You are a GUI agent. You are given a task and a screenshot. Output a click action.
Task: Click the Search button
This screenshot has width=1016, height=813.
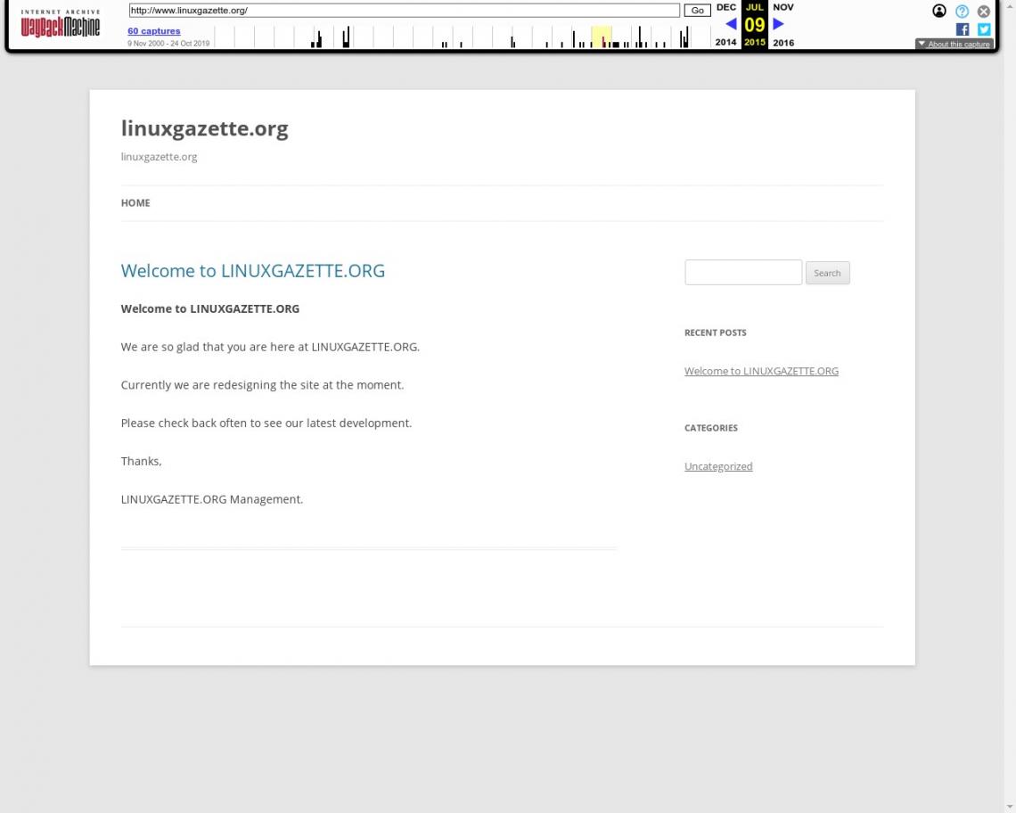827,273
